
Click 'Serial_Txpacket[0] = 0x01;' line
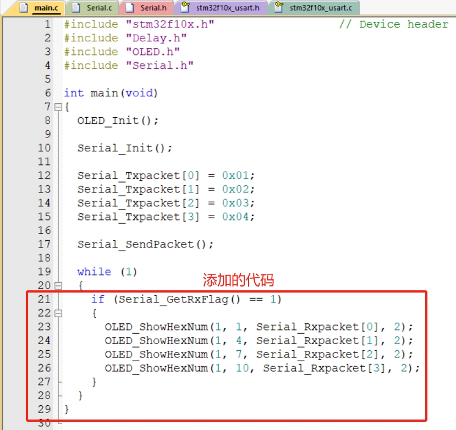(166, 175)
